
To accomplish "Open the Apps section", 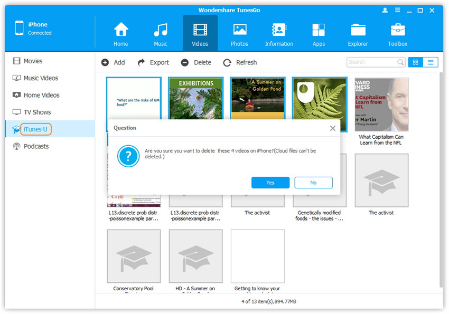I will click(319, 34).
